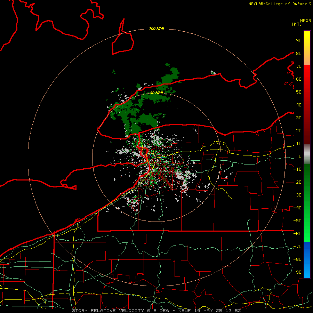The image size is (313, 313).
Task: Click the NEXR label above the color scale
Action: point(306,21)
